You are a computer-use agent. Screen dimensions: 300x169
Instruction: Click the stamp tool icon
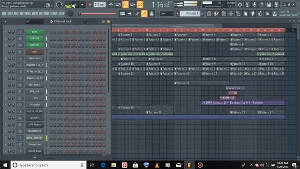click(151, 14)
